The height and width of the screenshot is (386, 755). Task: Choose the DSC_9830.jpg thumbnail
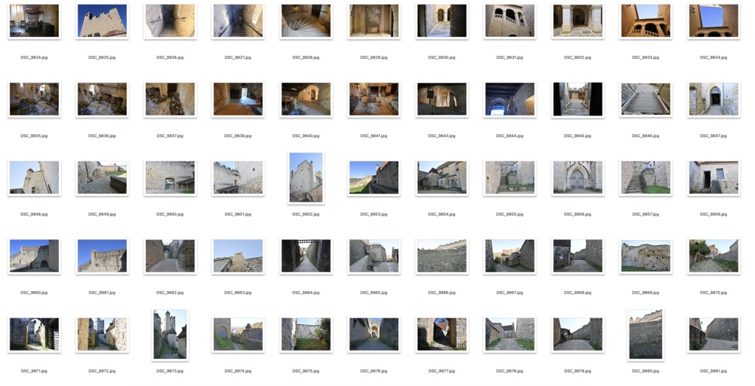pos(442,21)
